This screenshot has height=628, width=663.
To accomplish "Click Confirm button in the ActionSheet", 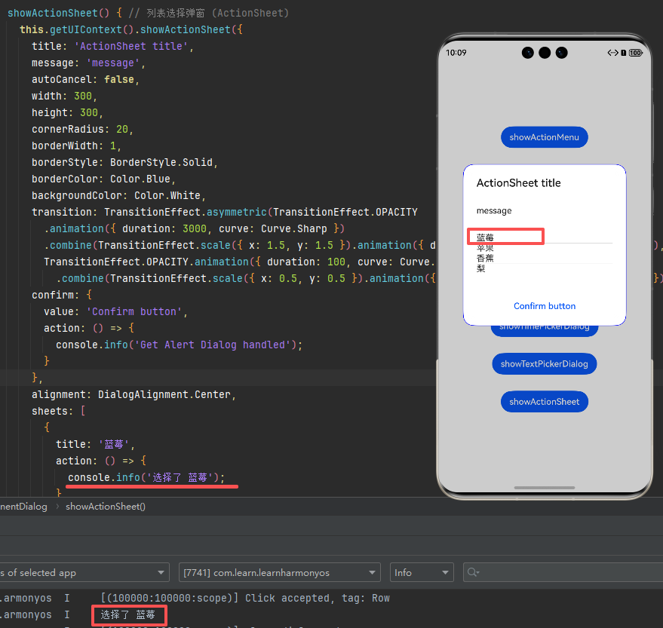I will (544, 306).
